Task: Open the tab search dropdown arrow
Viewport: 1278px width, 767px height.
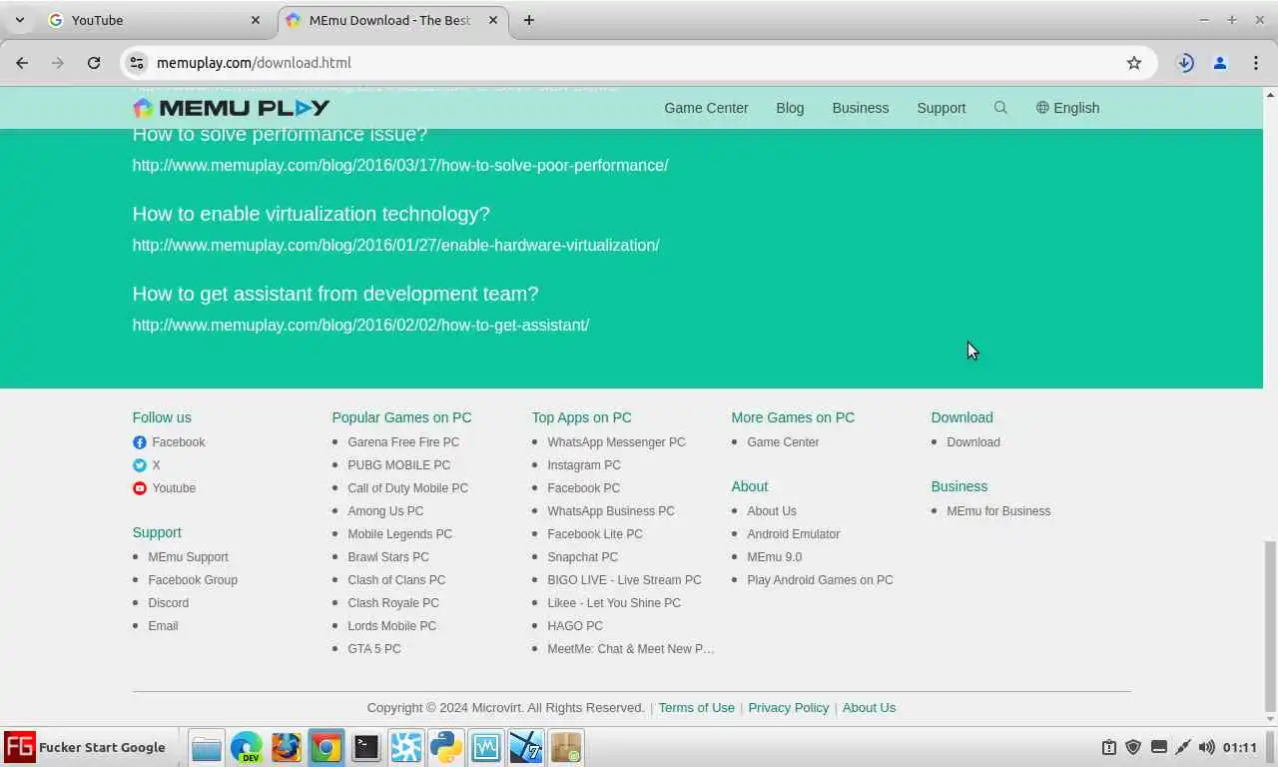Action: pyautogui.click(x=20, y=20)
